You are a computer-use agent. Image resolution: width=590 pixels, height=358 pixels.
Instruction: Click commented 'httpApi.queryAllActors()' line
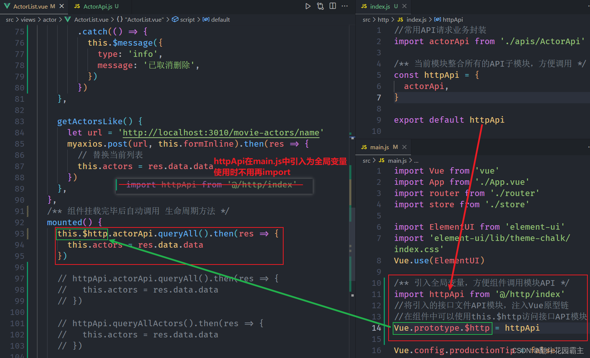[x=160, y=323]
